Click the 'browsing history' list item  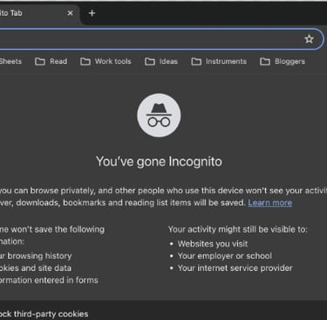tap(36, 256)
